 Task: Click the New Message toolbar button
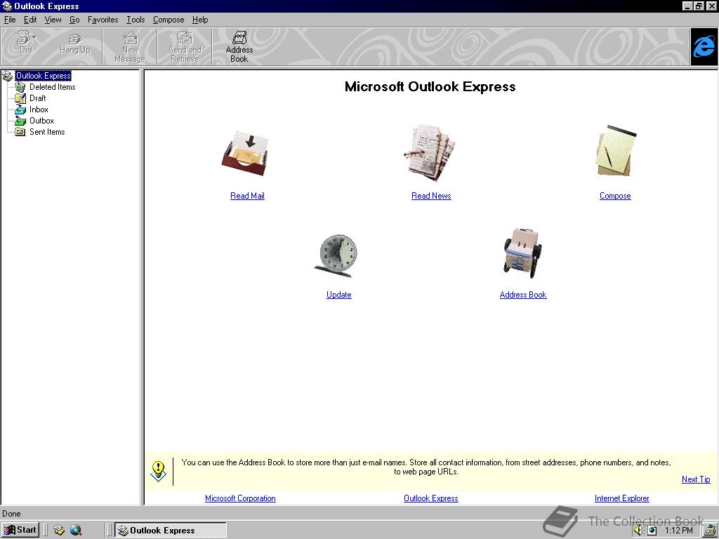tap(130, 46)
